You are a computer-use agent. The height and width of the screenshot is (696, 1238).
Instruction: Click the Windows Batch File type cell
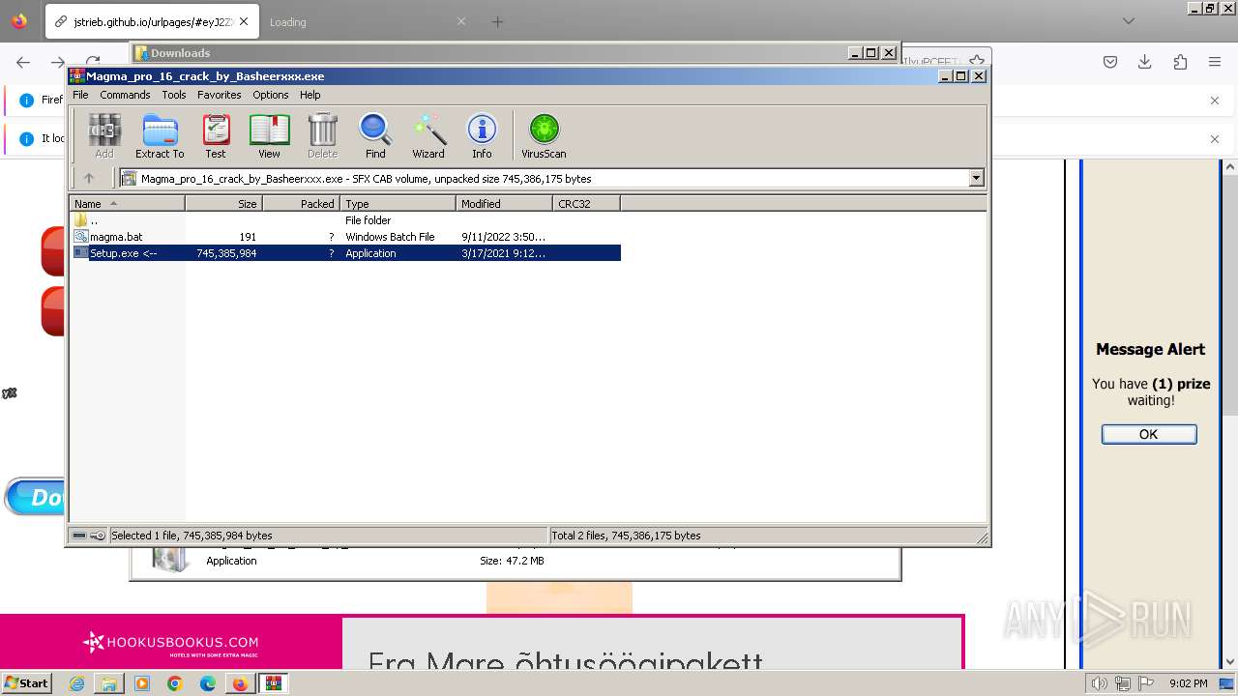[x=390, y=237]
